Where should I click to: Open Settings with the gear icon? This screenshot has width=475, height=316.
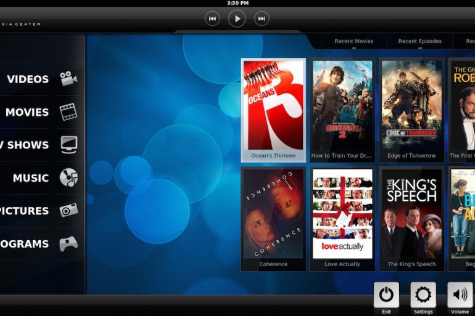coord(423,295)
